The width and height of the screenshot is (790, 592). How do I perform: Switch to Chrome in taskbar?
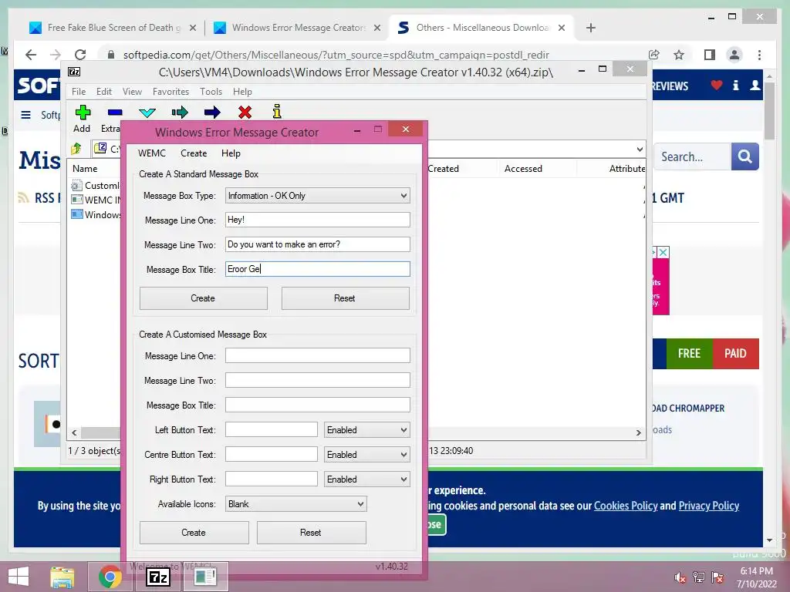(x=110, y=577)
